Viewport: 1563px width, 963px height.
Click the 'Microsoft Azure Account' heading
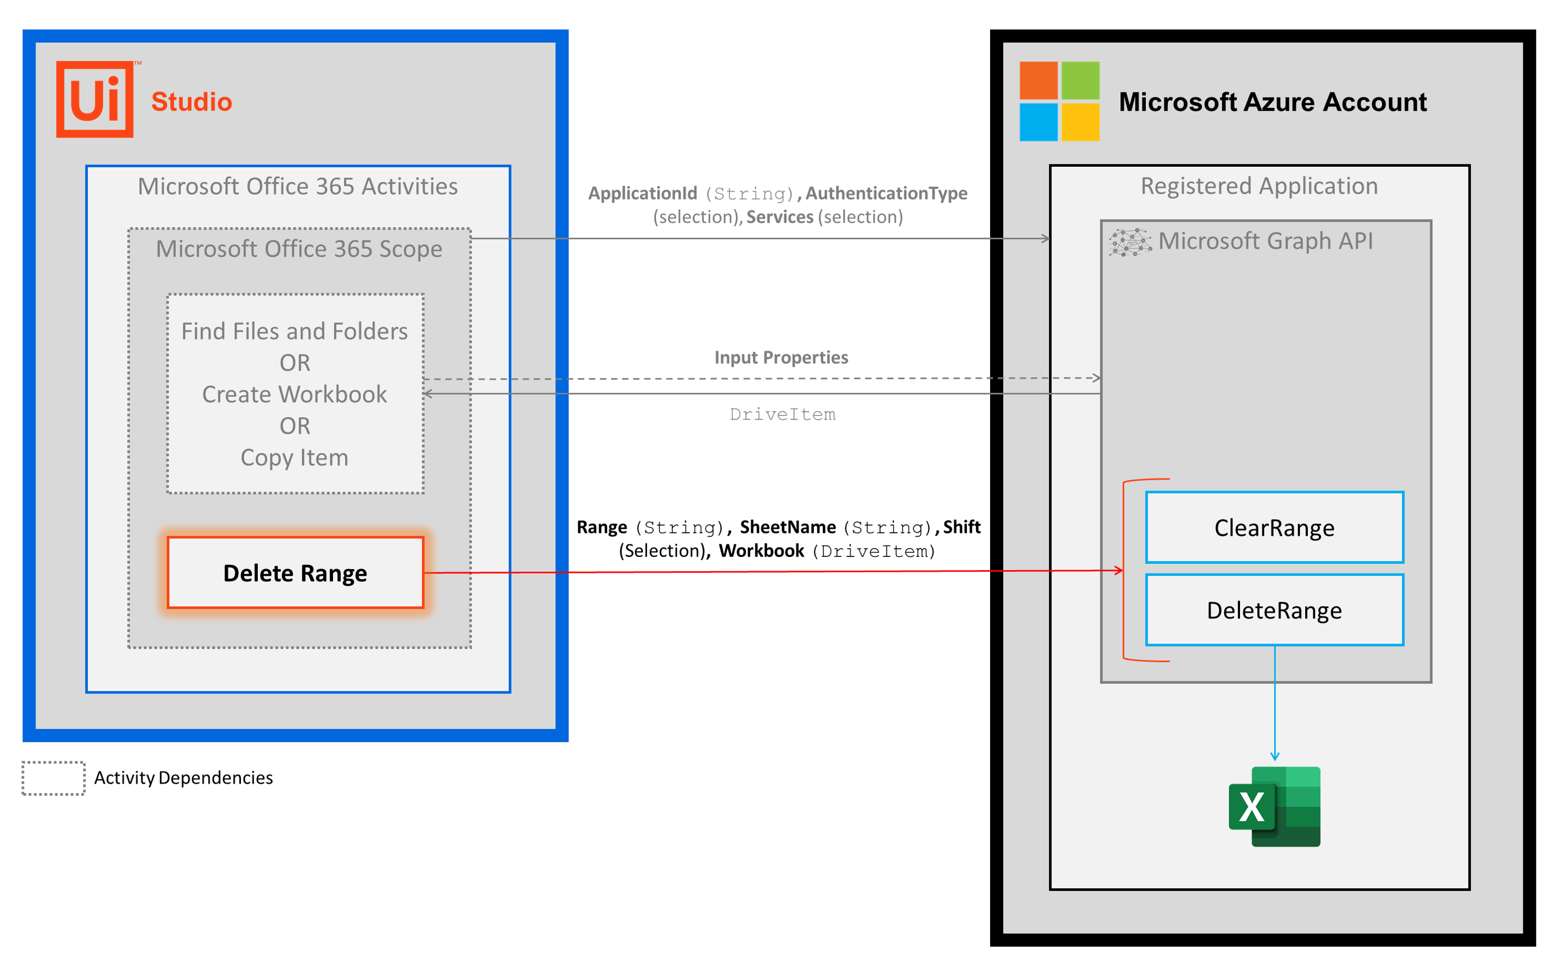click(x=1273, y=102)
